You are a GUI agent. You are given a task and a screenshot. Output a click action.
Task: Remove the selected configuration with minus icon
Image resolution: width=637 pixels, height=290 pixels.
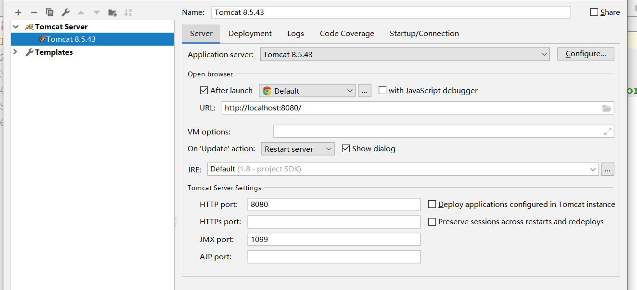click(x=34, y=12)
